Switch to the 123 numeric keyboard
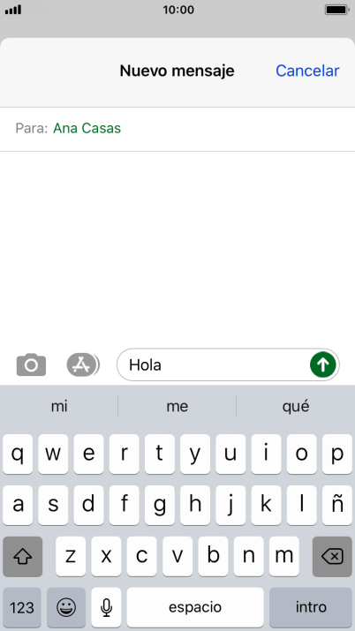Screen dimensions: 355x631 coord(22,607)
